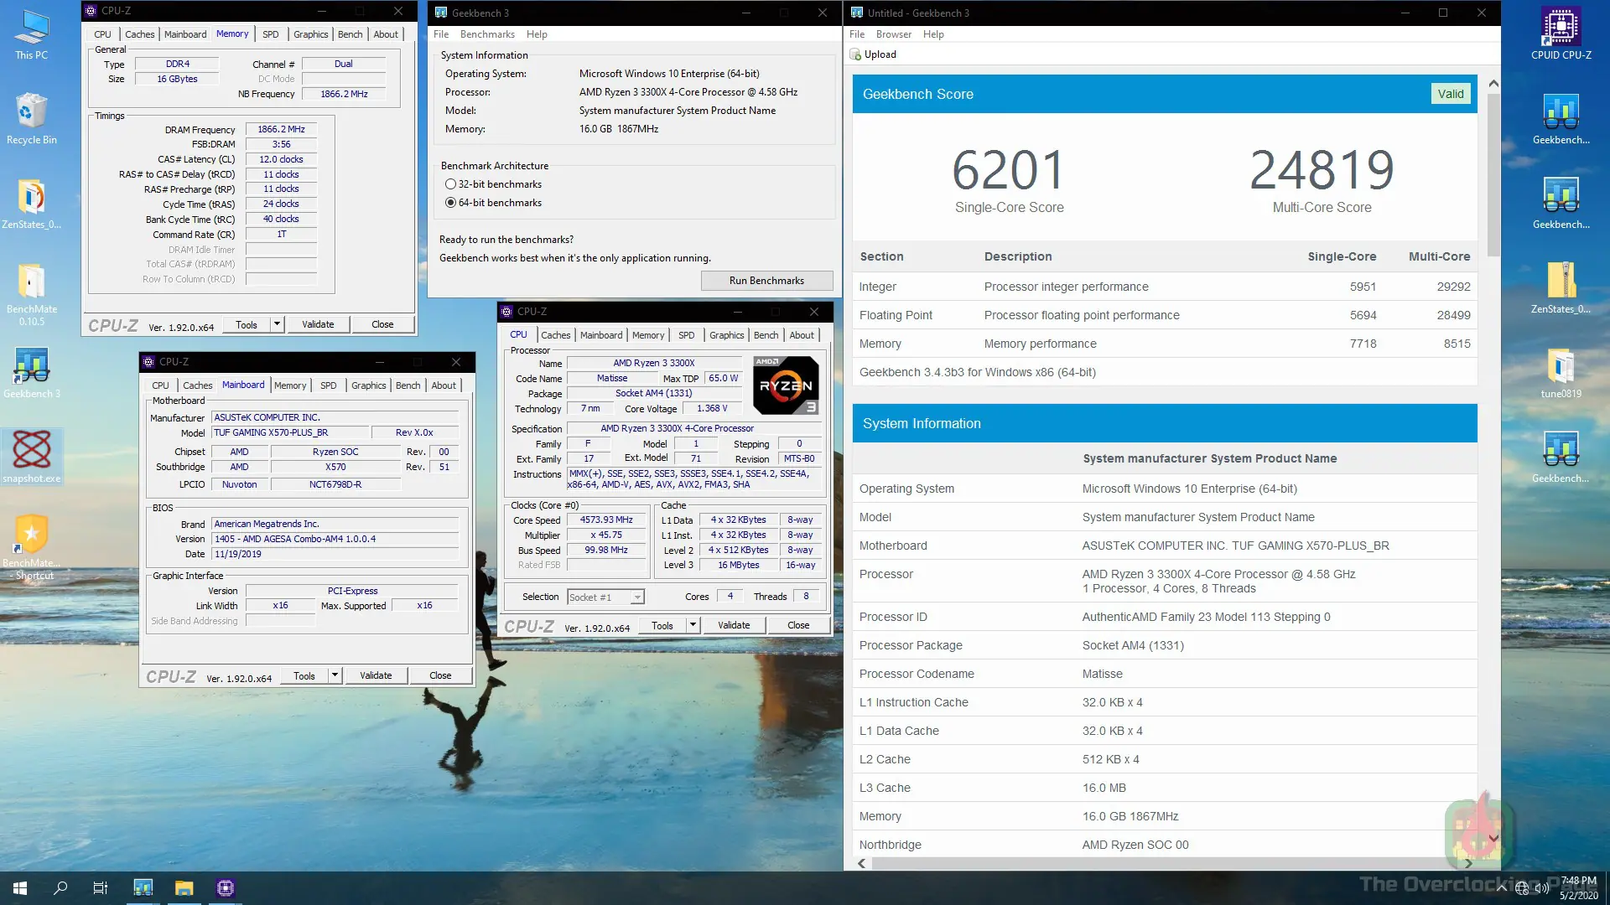The image size is (1610, 905).
Task: Launch CPUID CPU-Z desktop icon
Action: pyautogui.click(x=1561, y=35)
